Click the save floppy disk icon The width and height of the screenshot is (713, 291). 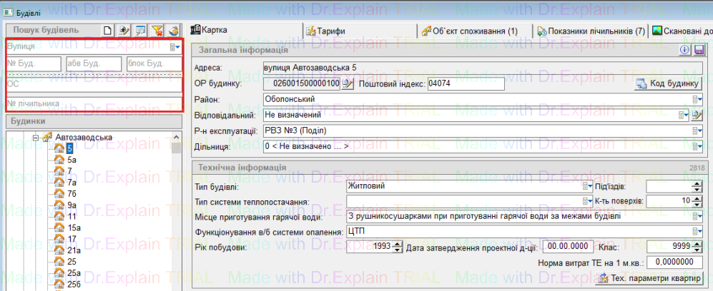[x=698, y=50]
